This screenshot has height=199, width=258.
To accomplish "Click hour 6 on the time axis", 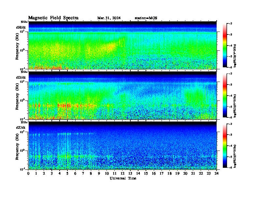I will click(x=75, y=174).
